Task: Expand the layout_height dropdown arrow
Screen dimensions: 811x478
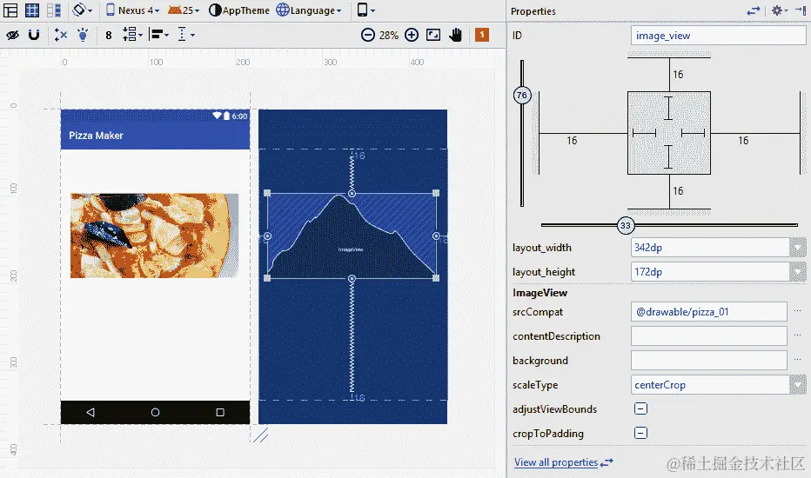Action: (798, 272)
